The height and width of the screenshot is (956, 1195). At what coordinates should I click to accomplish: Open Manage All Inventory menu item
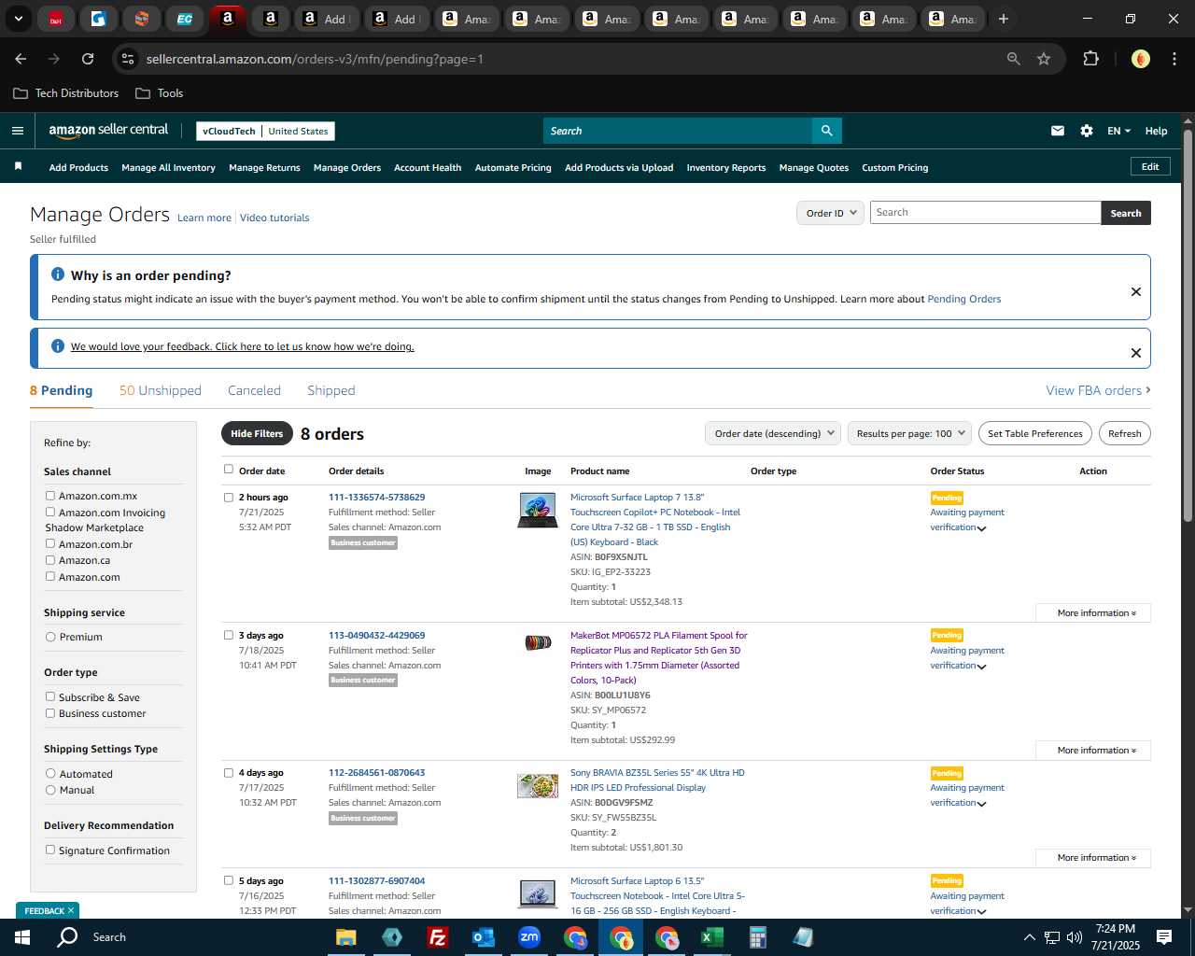pyautogui.click(x=168, y=168)
